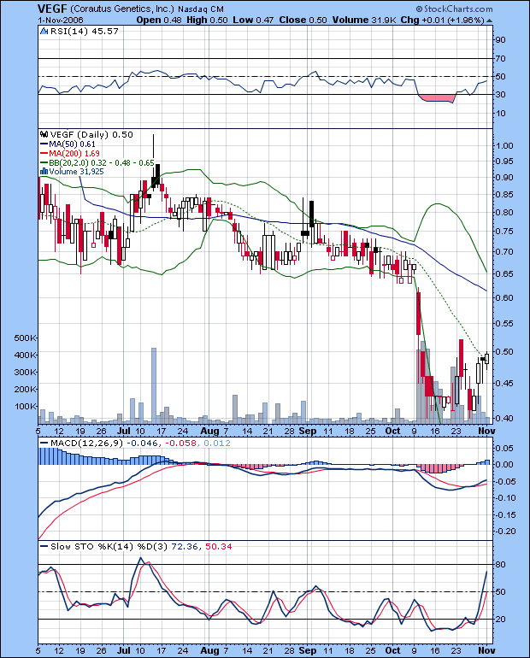Click the MACD(12,26,9) label
The width and height of the screenshot is (530, 658).
point(87,444)
